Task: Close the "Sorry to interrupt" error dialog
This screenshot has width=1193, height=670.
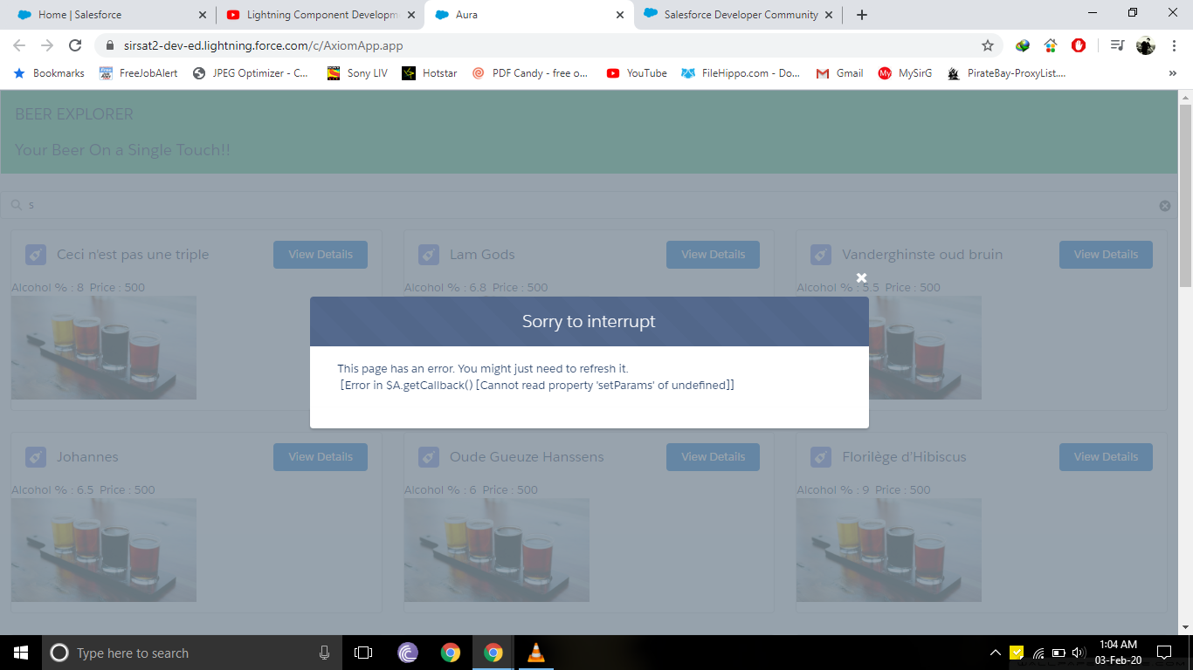Action: (861, 277)
